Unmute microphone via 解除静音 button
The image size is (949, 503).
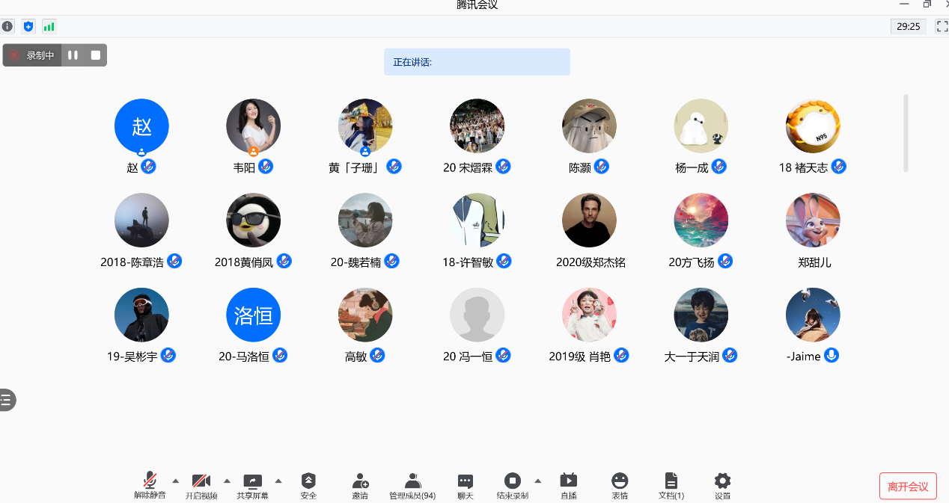tap(150, 484)
